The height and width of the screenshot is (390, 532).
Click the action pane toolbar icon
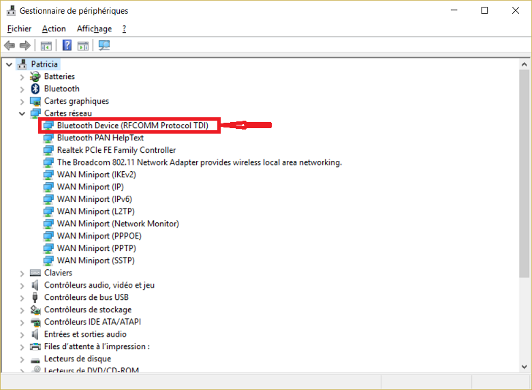pos(83,46)
